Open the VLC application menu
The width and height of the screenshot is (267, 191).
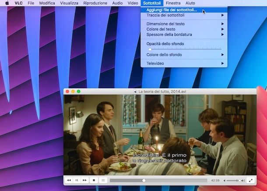pos(18,3)
